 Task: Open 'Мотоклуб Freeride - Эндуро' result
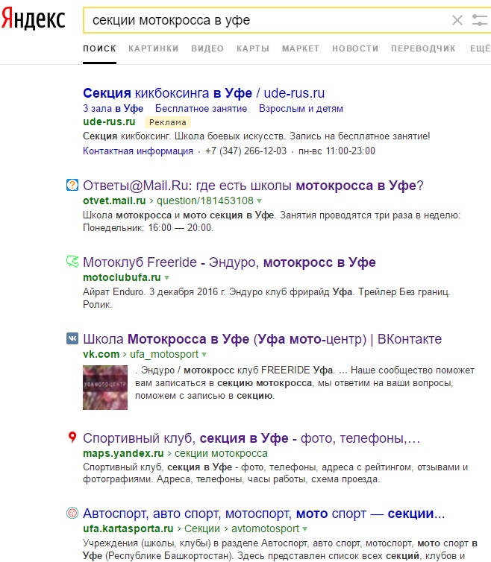pos(229,262)
